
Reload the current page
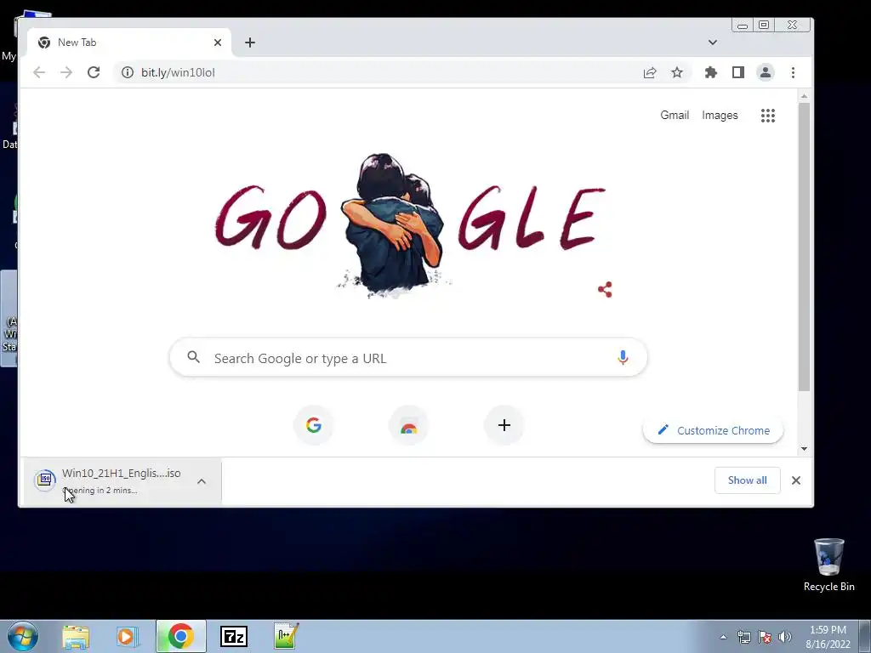(x=94, y=72)
